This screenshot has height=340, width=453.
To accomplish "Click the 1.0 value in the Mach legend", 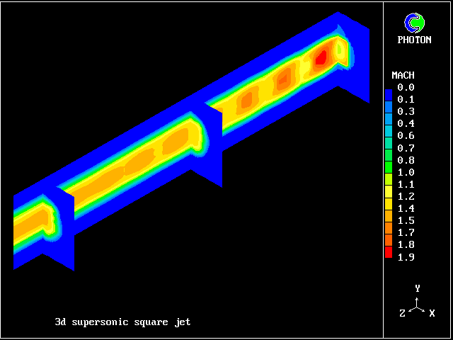I will [406, 172].
